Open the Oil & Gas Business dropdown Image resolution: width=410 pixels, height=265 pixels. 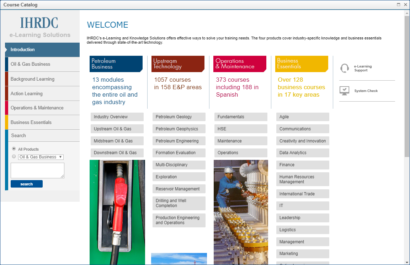[x=41, y=157]
